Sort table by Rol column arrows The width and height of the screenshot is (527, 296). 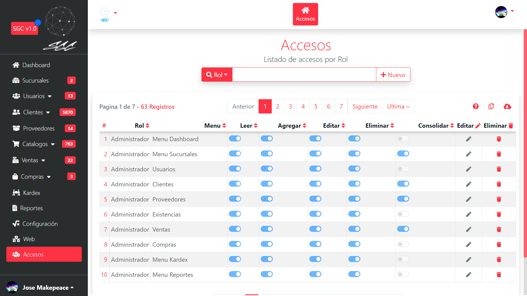(148, 126)
